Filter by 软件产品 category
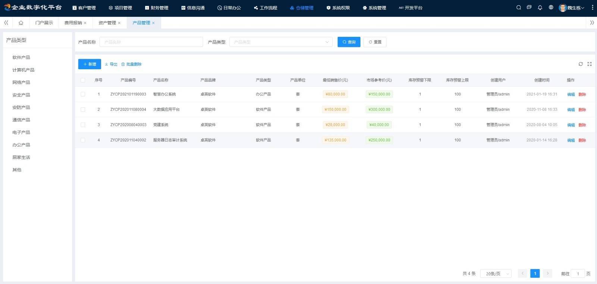The image size is (597, 284). click(x=21, y=57)
